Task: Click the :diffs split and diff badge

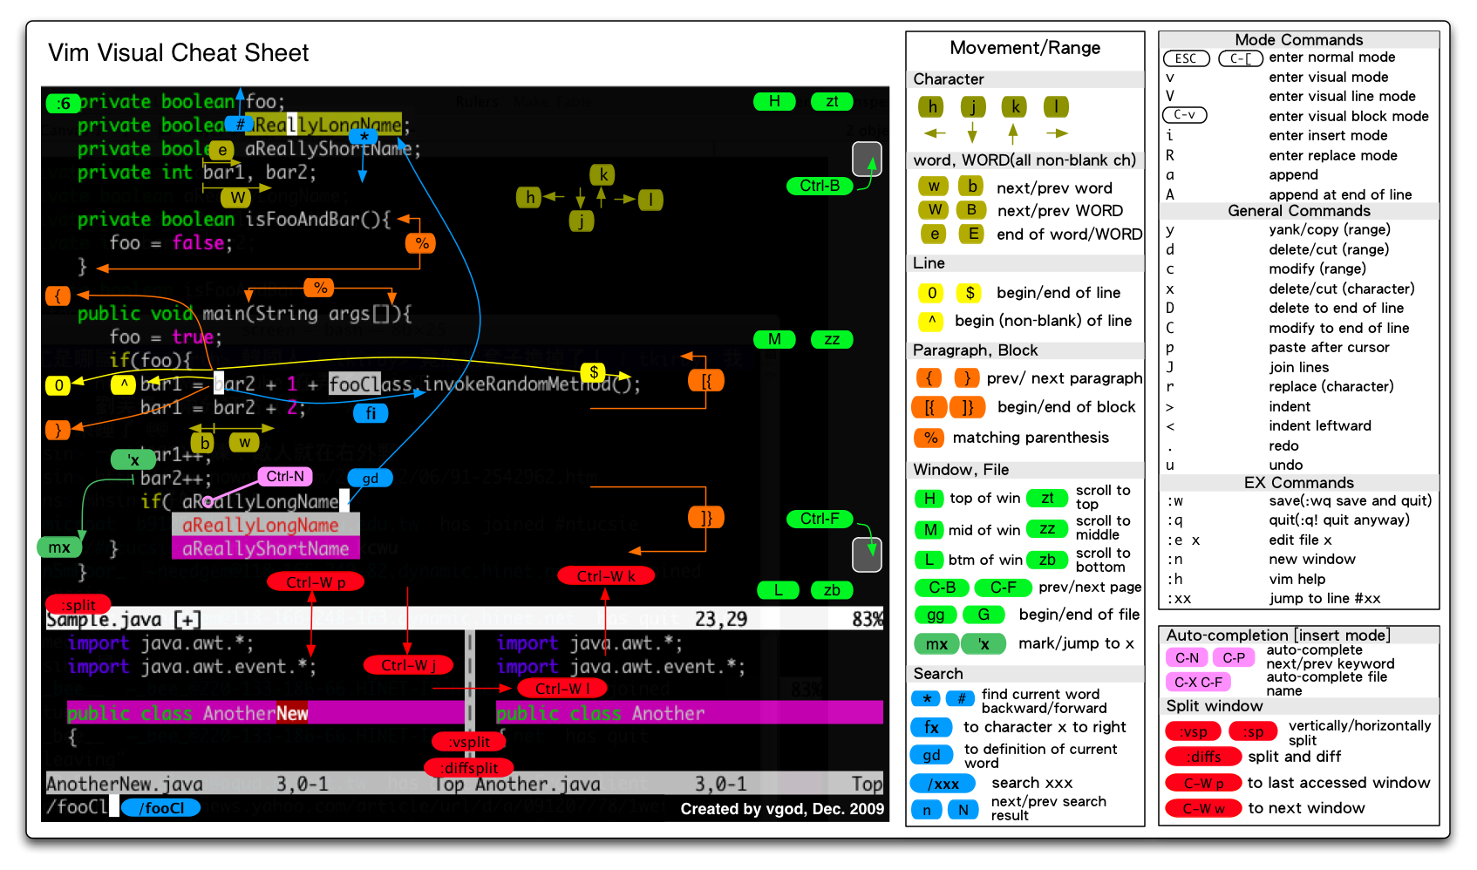Action: (x=1203, y=757)
